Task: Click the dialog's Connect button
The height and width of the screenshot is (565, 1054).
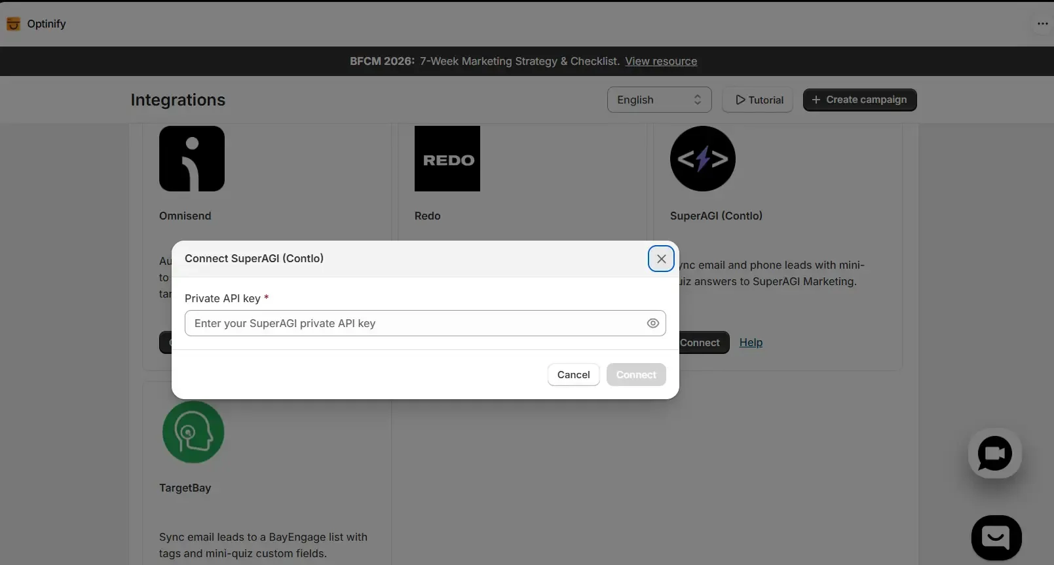Action: point(636,375)
